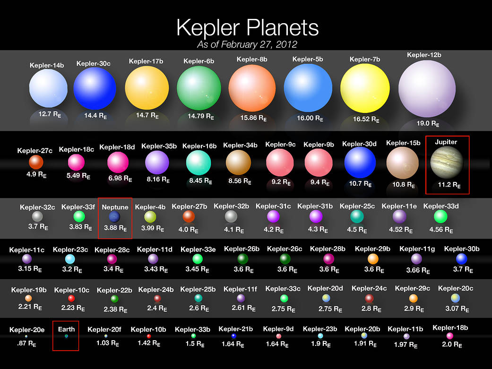492x369 pixels.
Task: Click the "Kepler-11g" label
Action: 417,249
